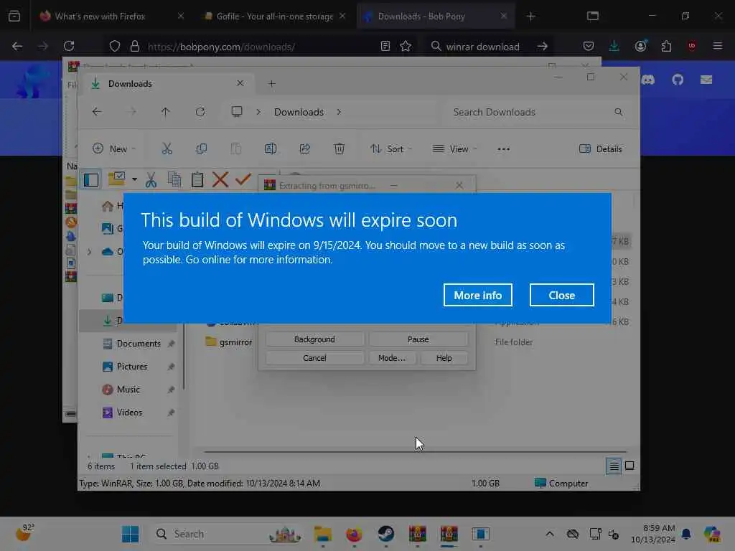Open Documents in navigation pane
The image size is (735, 551).
[139, 344]
